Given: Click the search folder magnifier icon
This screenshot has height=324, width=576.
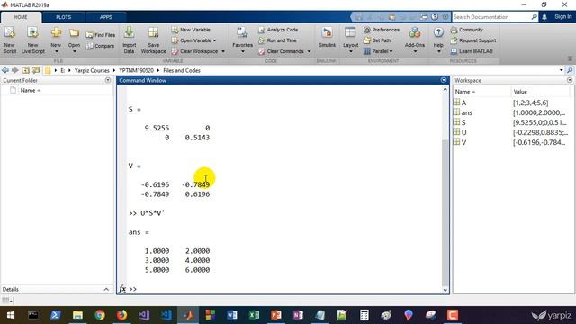Looking at the screenshot, I should coord(570,70).
